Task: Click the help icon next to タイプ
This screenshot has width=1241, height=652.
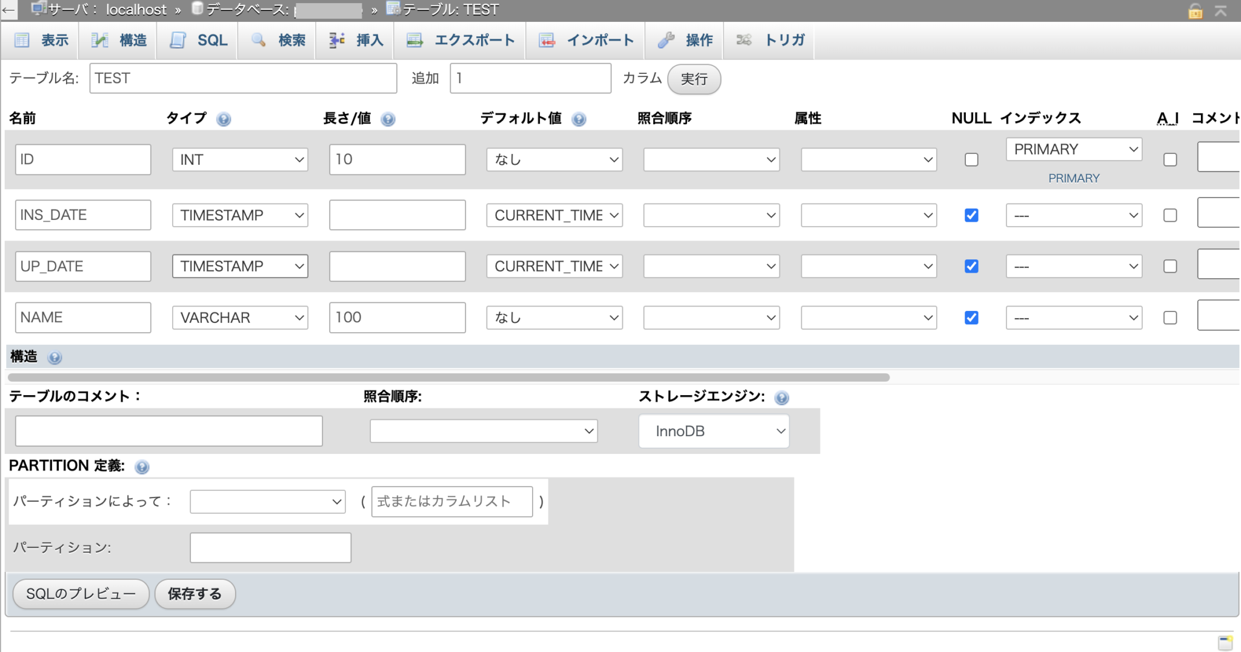Action: [x=224, y=119]
